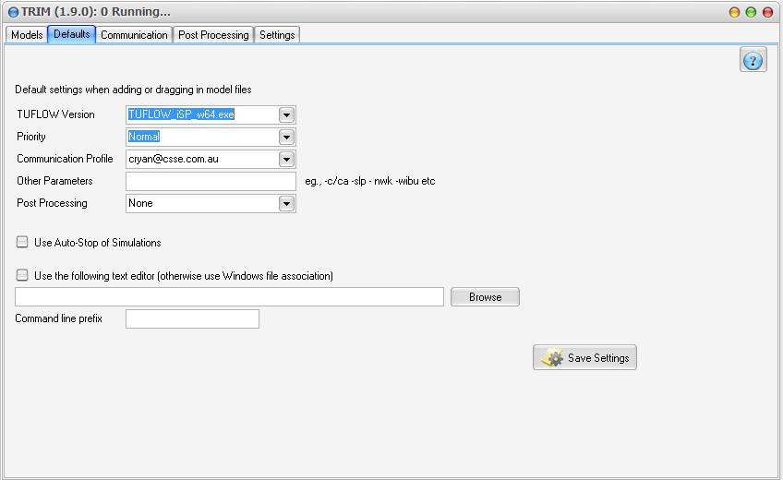Viewport: 783px width, 480px height.
Task: Open the Priority dropdown list
Action: [286, 137]
